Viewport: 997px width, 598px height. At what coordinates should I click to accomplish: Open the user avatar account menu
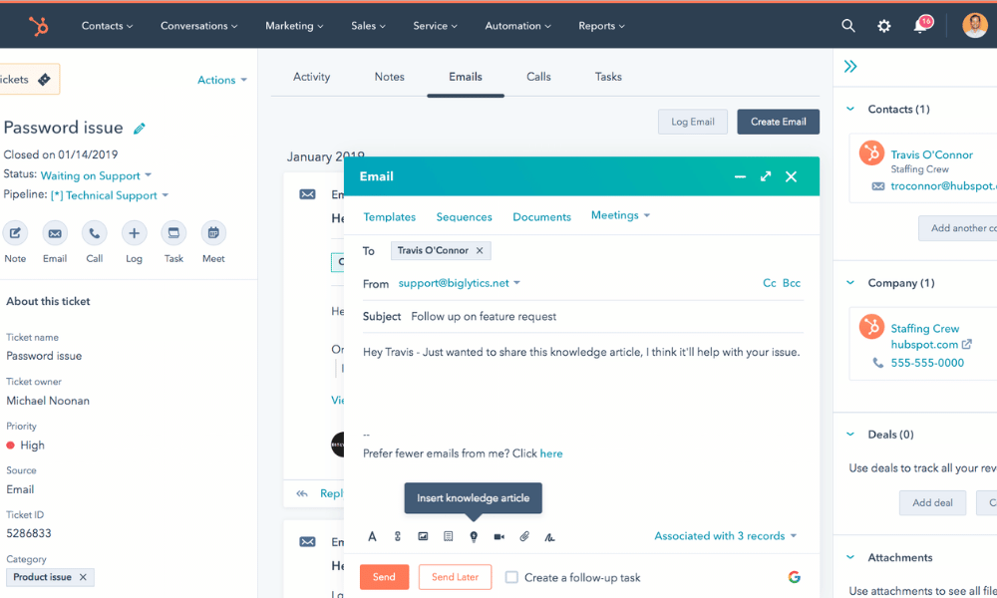coord(974,26)
